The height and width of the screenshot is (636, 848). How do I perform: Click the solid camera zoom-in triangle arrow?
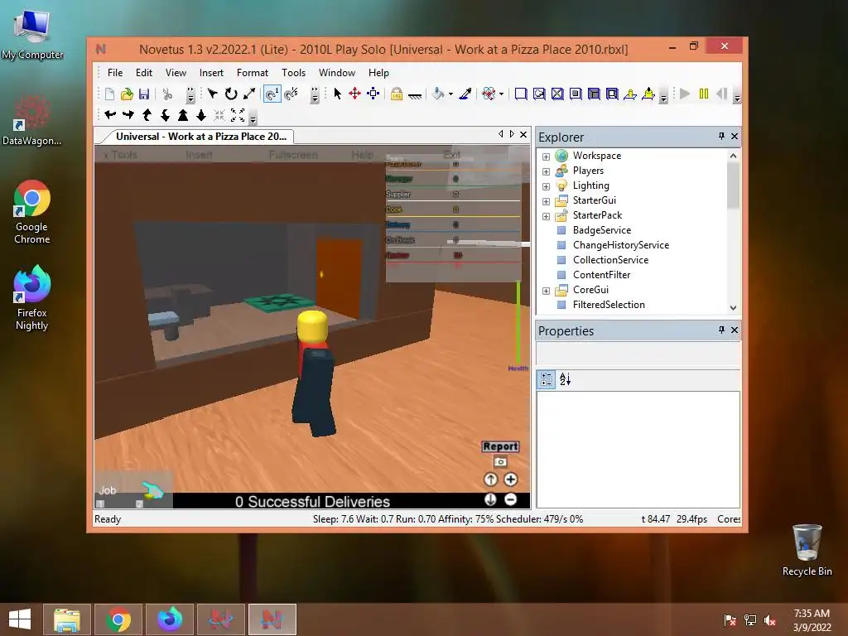183,114
